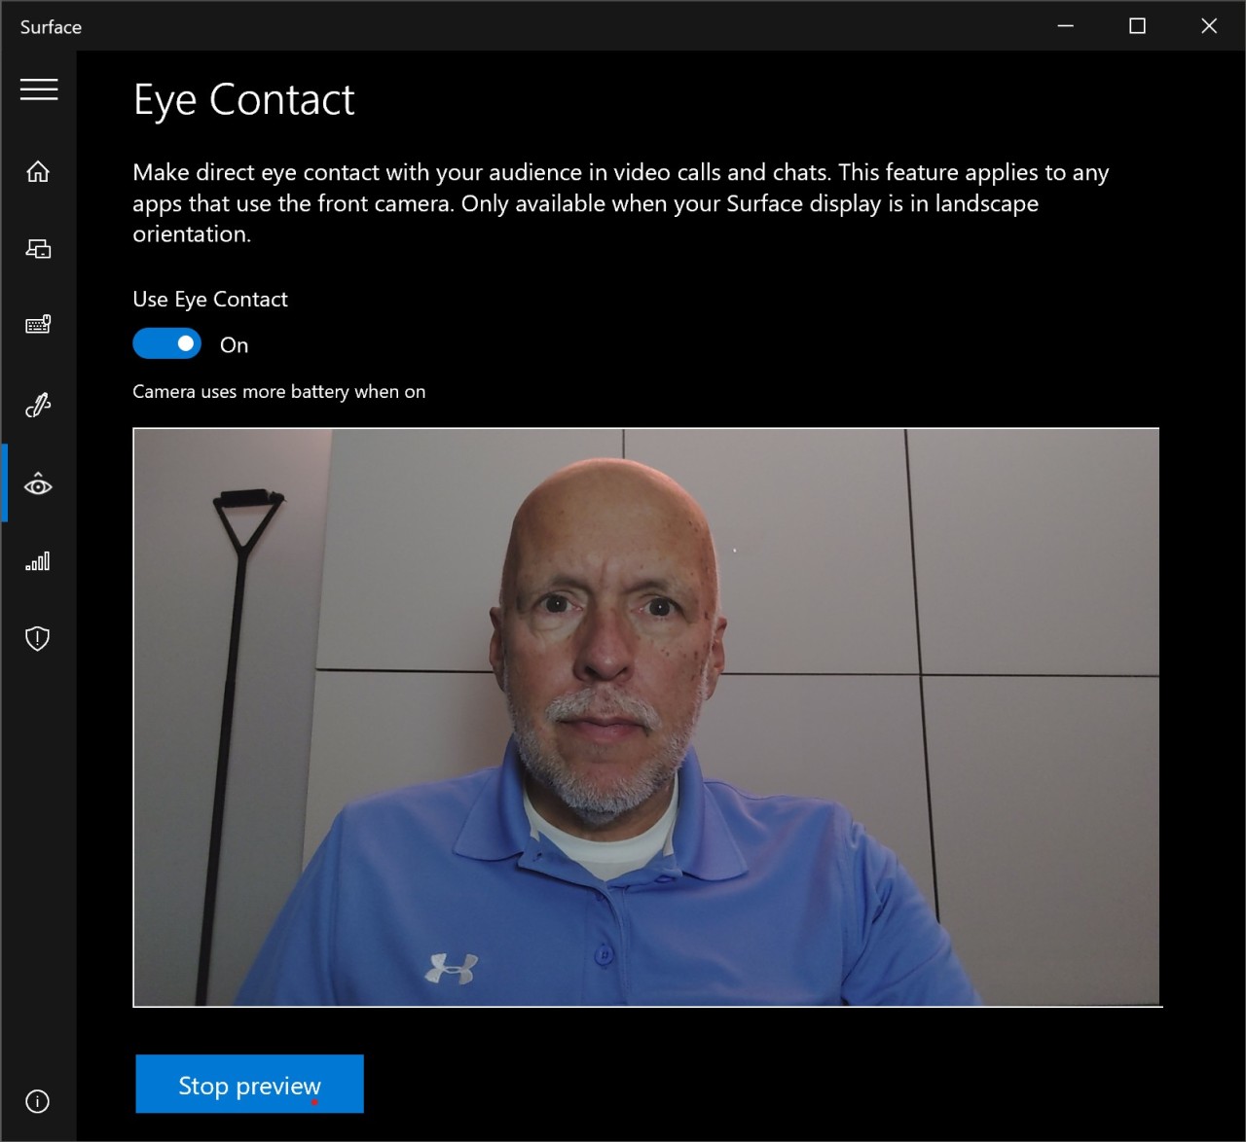
Task: Open the Surface Pen settings icon
Action: pyautogui.click(x=38, y=405)
